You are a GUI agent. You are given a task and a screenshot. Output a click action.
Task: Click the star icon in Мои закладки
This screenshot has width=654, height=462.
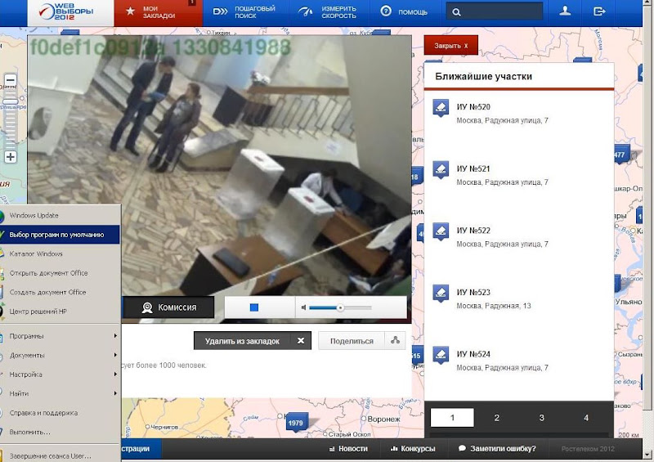pyautogui.click(x=130, y=11)
